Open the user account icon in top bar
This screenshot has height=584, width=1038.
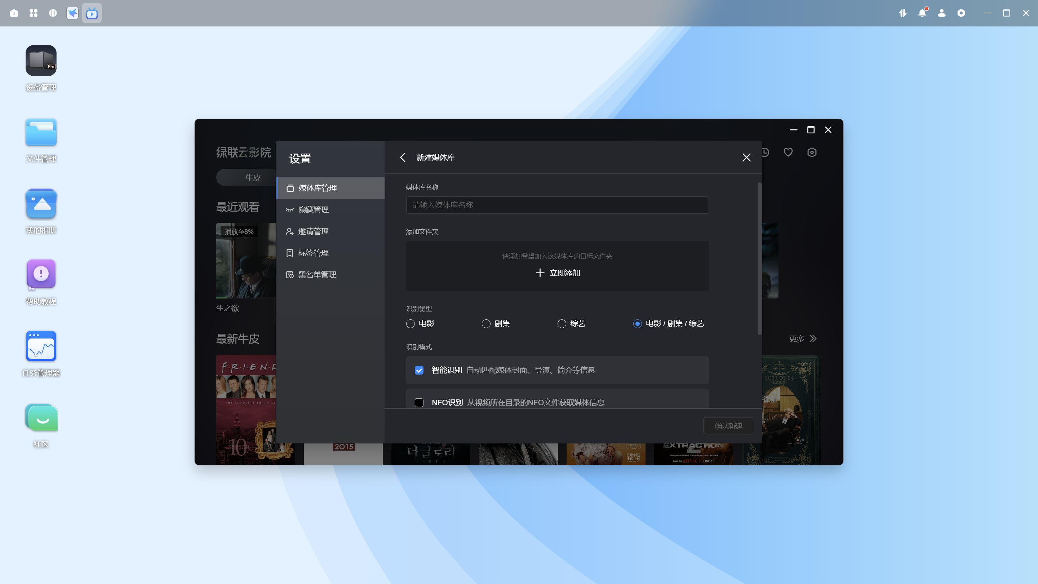click(942, 13)
